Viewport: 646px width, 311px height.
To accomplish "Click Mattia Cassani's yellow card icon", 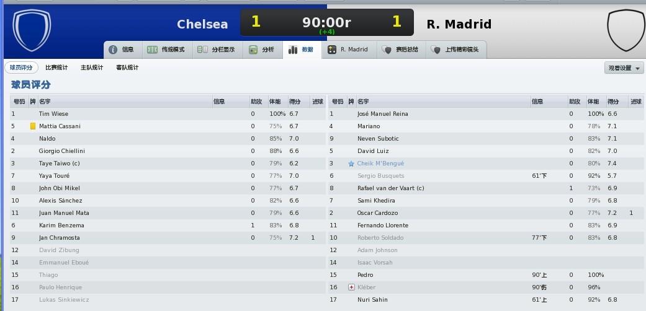I will point(33,126).
